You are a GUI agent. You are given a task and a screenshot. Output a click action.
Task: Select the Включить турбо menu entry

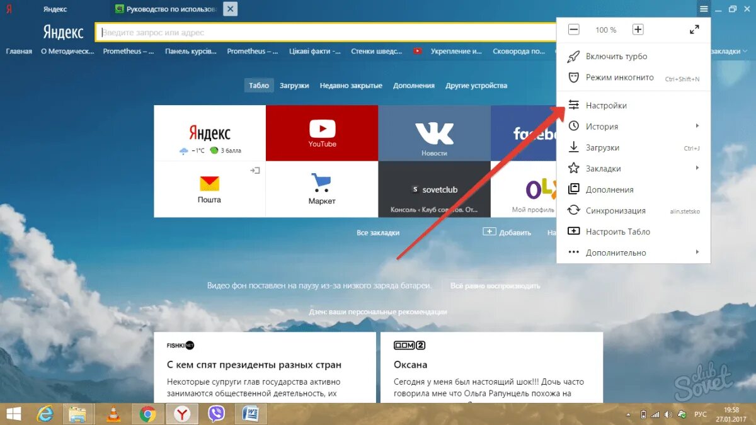pos(633,57)
